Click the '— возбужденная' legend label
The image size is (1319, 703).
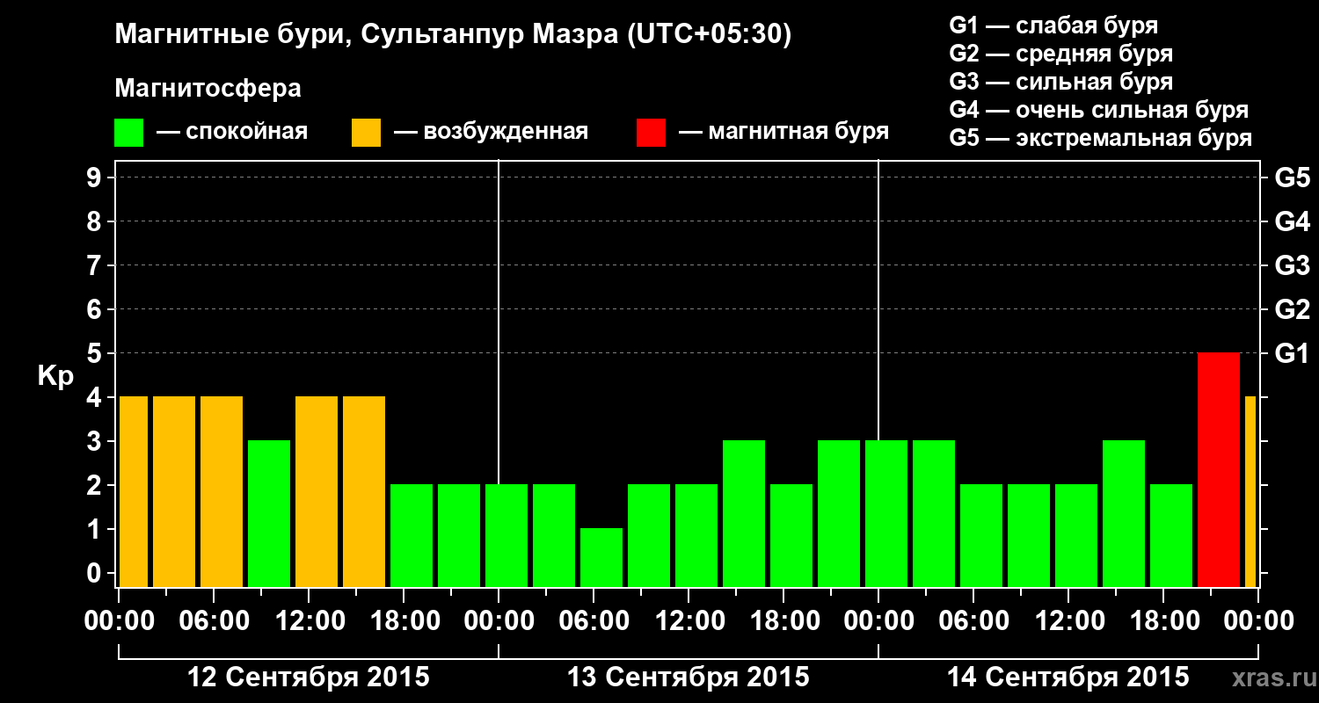pyautogui.click(x=491, y=133)
